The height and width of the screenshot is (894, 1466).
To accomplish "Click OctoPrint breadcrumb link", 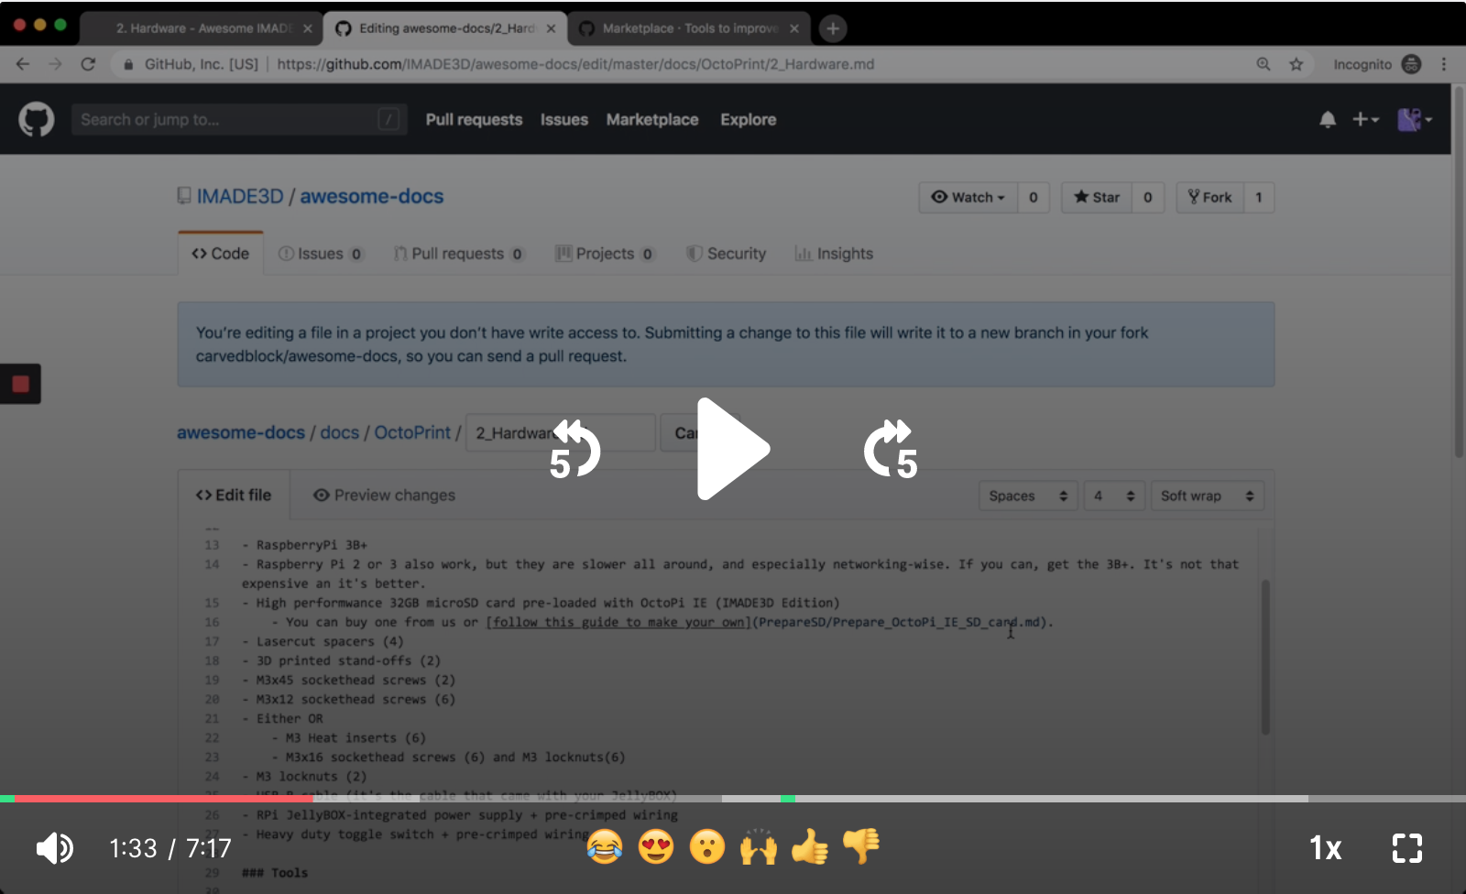I will coord(412,432).
